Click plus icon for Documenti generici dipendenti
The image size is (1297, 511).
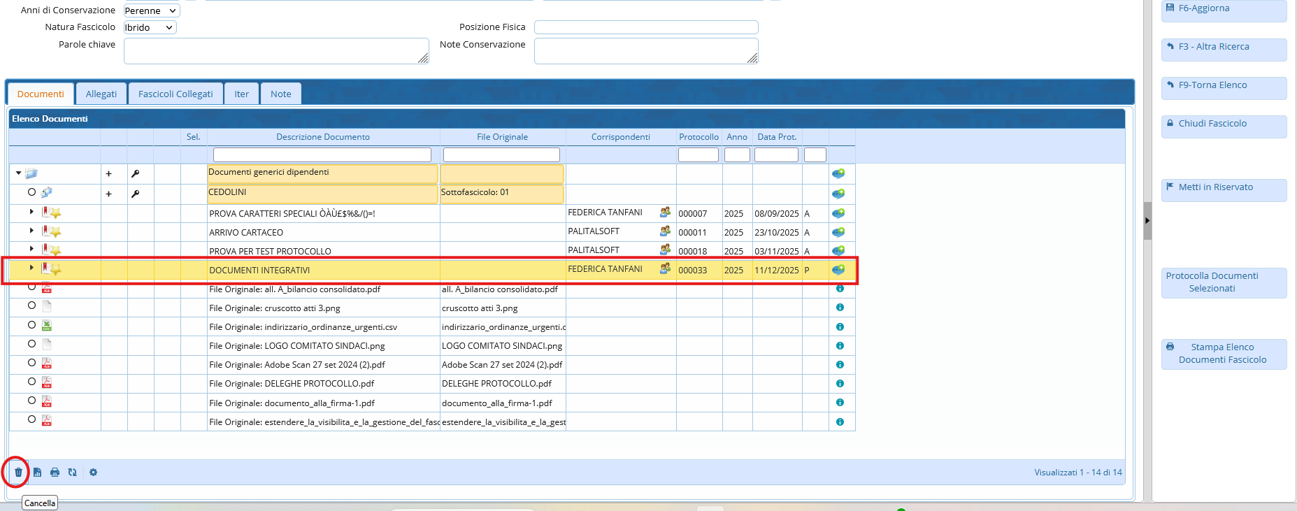[108, 174]
